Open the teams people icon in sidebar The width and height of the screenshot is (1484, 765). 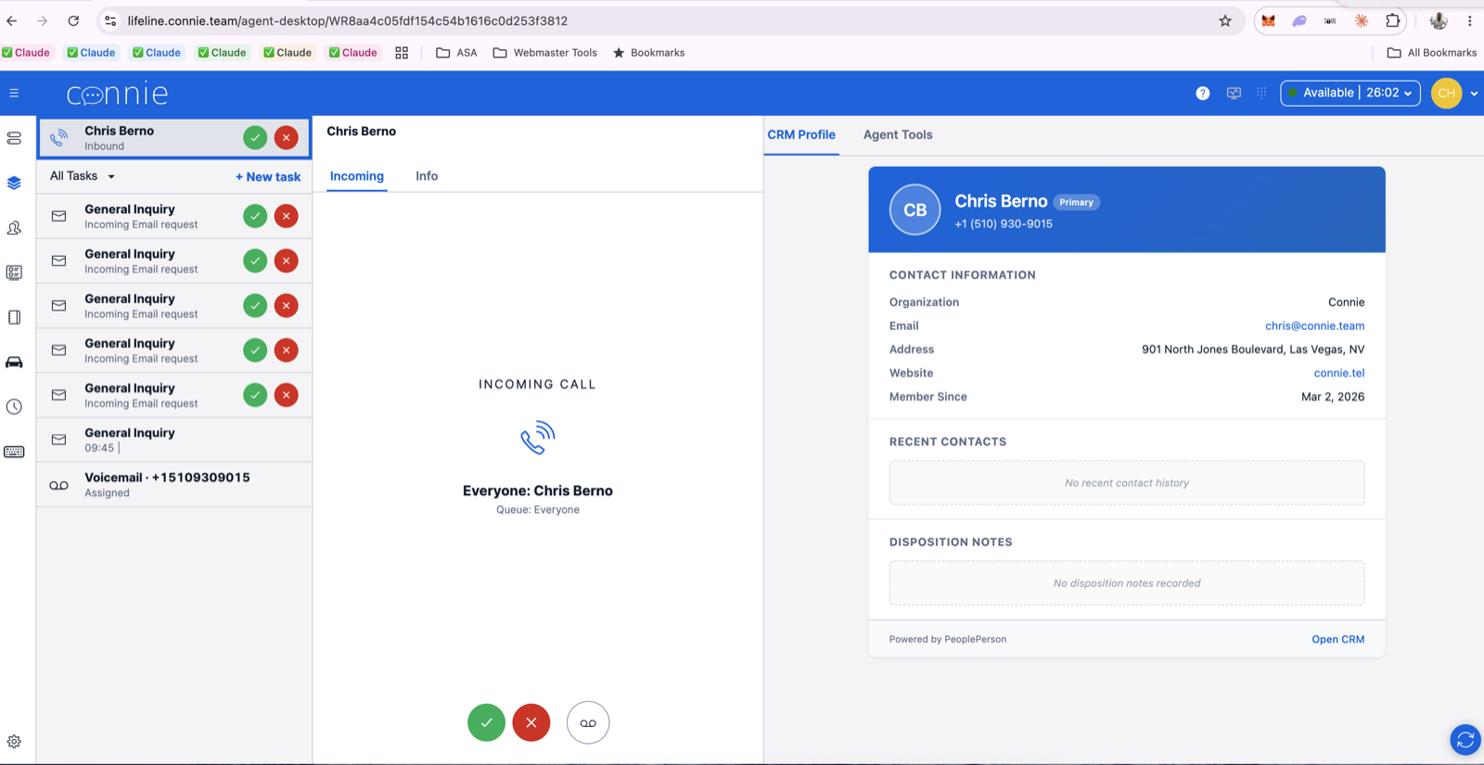[x=14, y=228]
